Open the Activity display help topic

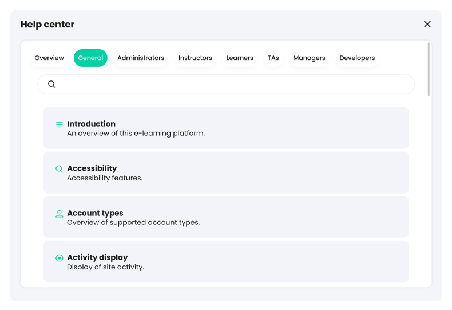[226, 261]
